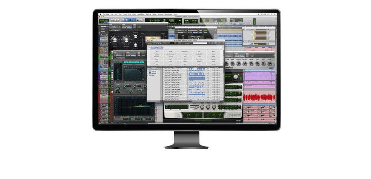This screenshot has width=371, height=179.
Task: Select Sound Libraries folder icon in Locations
Action: [x=150, y=69]
